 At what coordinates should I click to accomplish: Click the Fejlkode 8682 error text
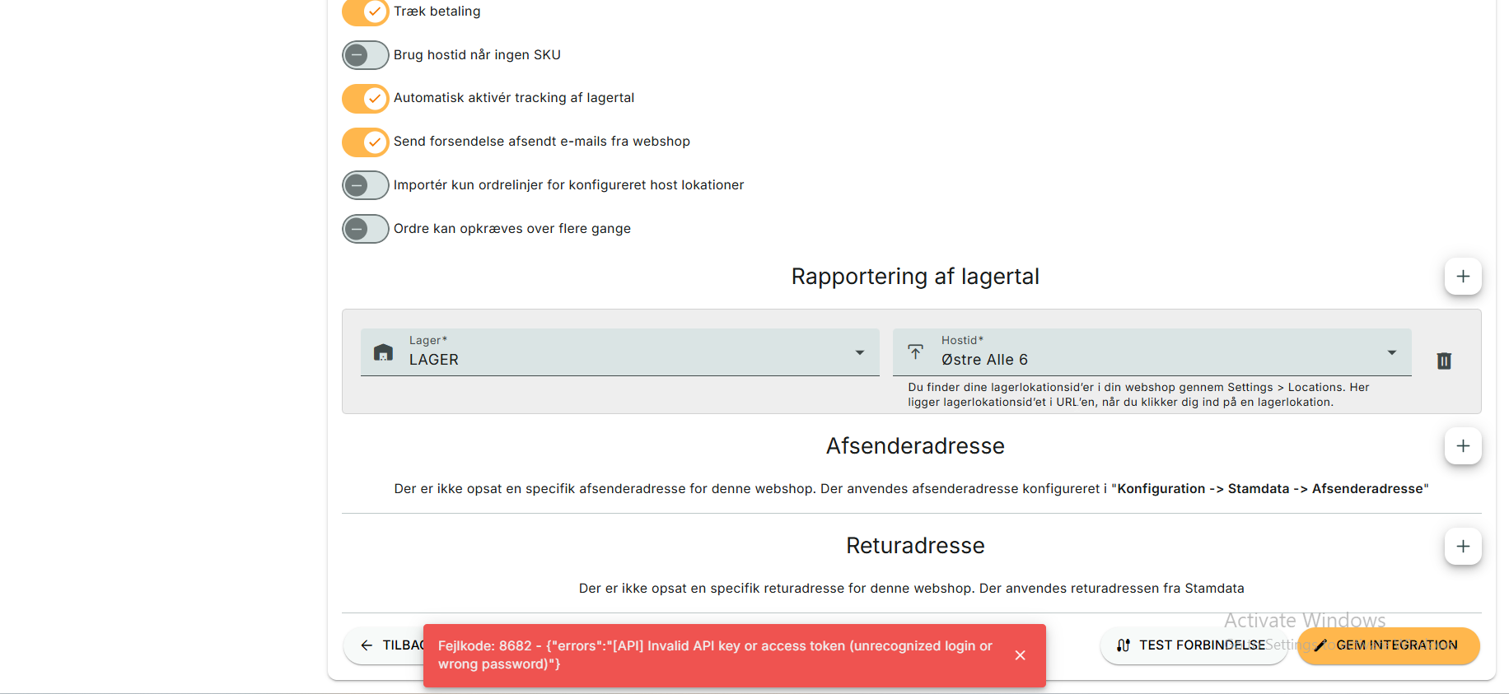[x=715, y=655]
